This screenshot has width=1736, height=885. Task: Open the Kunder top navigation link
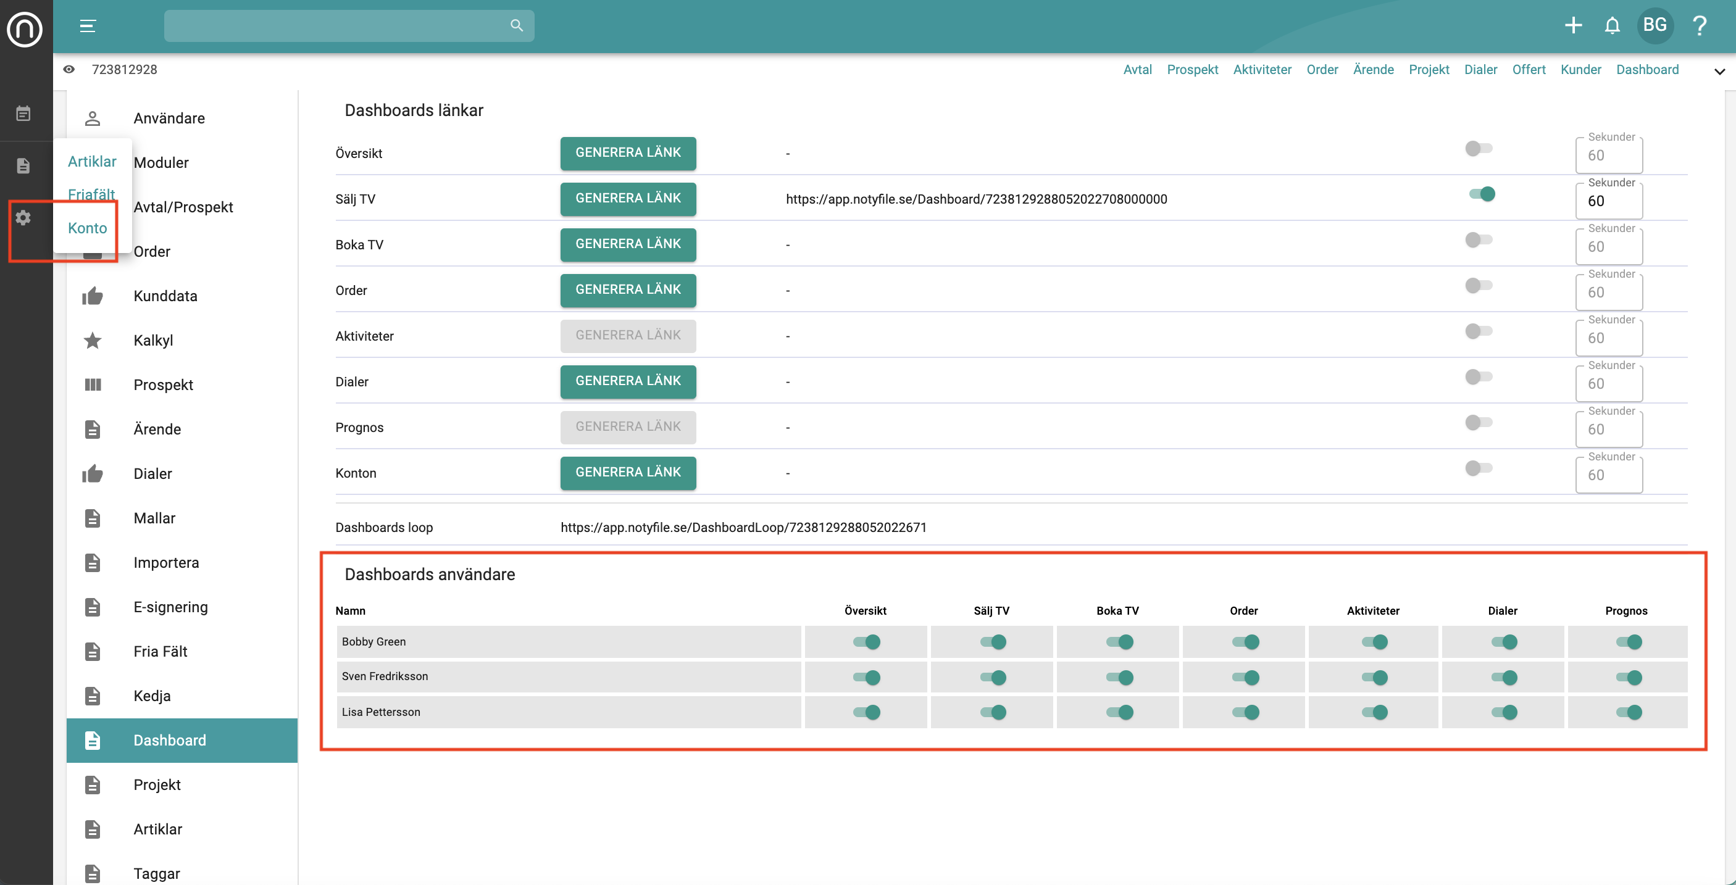[1580, 69]
